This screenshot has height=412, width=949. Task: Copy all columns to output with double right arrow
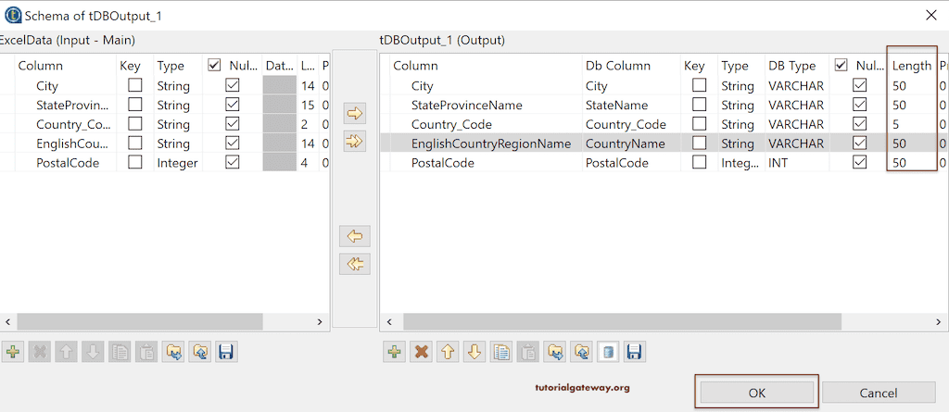click(355, 142)
